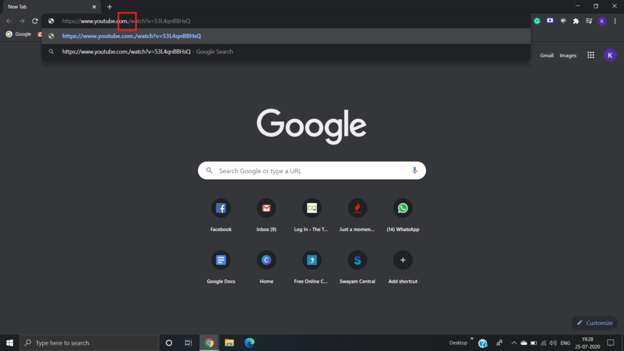Screen dimensions: 624x351
Task: Reload the page with the refresh icon
Action: (x=35, y=21)
